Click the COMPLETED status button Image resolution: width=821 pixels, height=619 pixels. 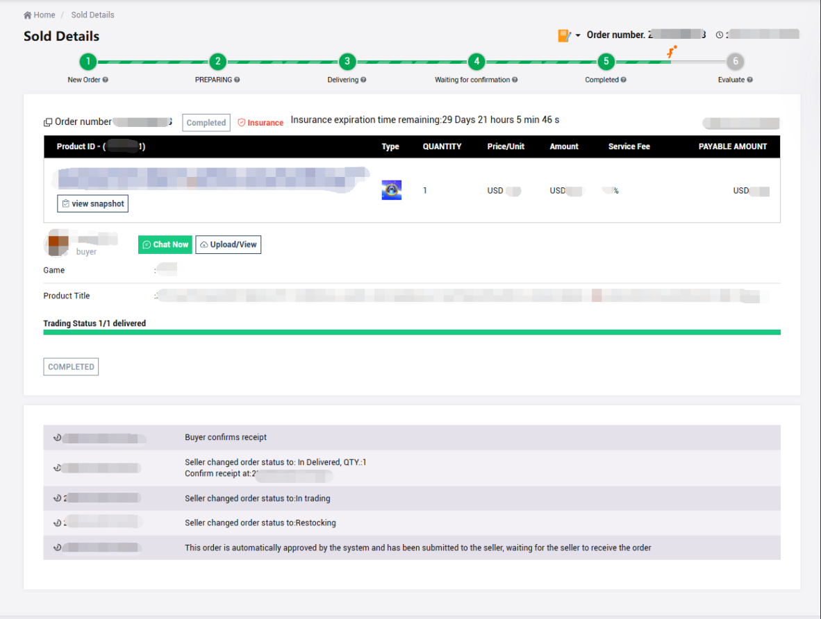pos(71,366)
